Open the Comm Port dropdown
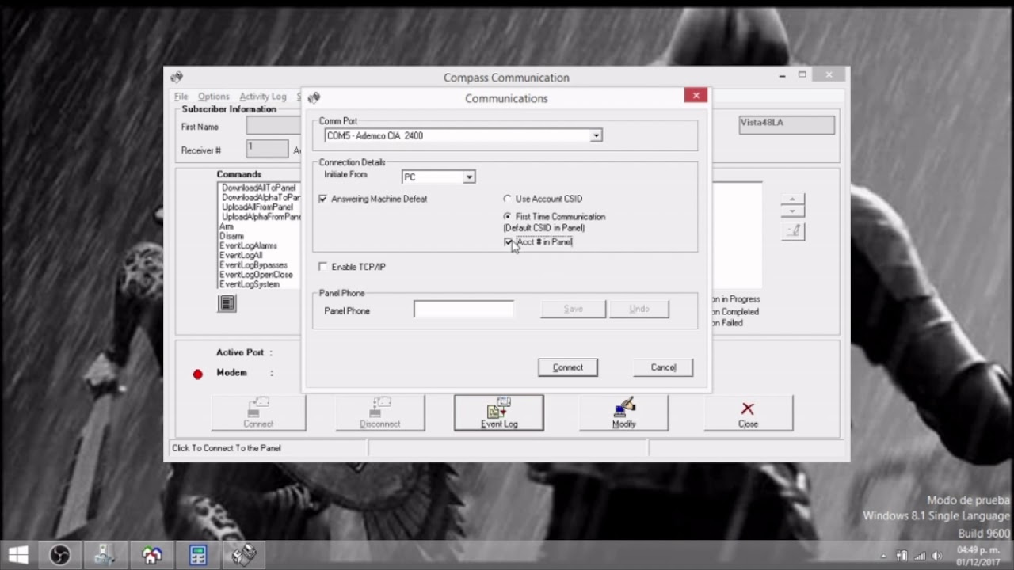The image size is (1014, 570). pyautogui.click(x=596, y=136)
